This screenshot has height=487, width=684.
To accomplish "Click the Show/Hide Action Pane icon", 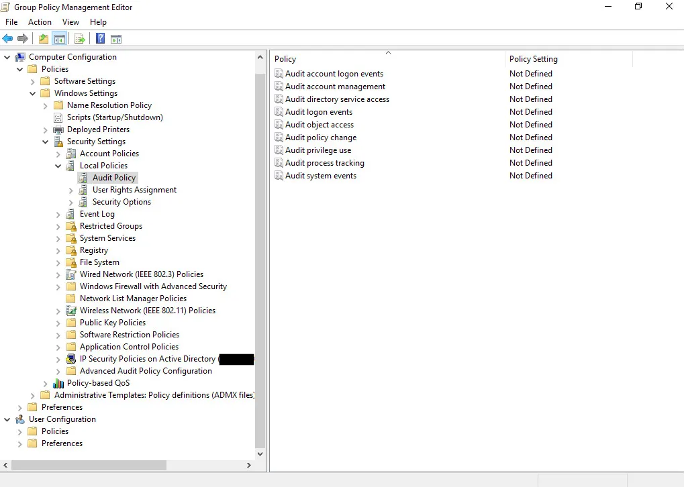I will click(x=117, y=38).
